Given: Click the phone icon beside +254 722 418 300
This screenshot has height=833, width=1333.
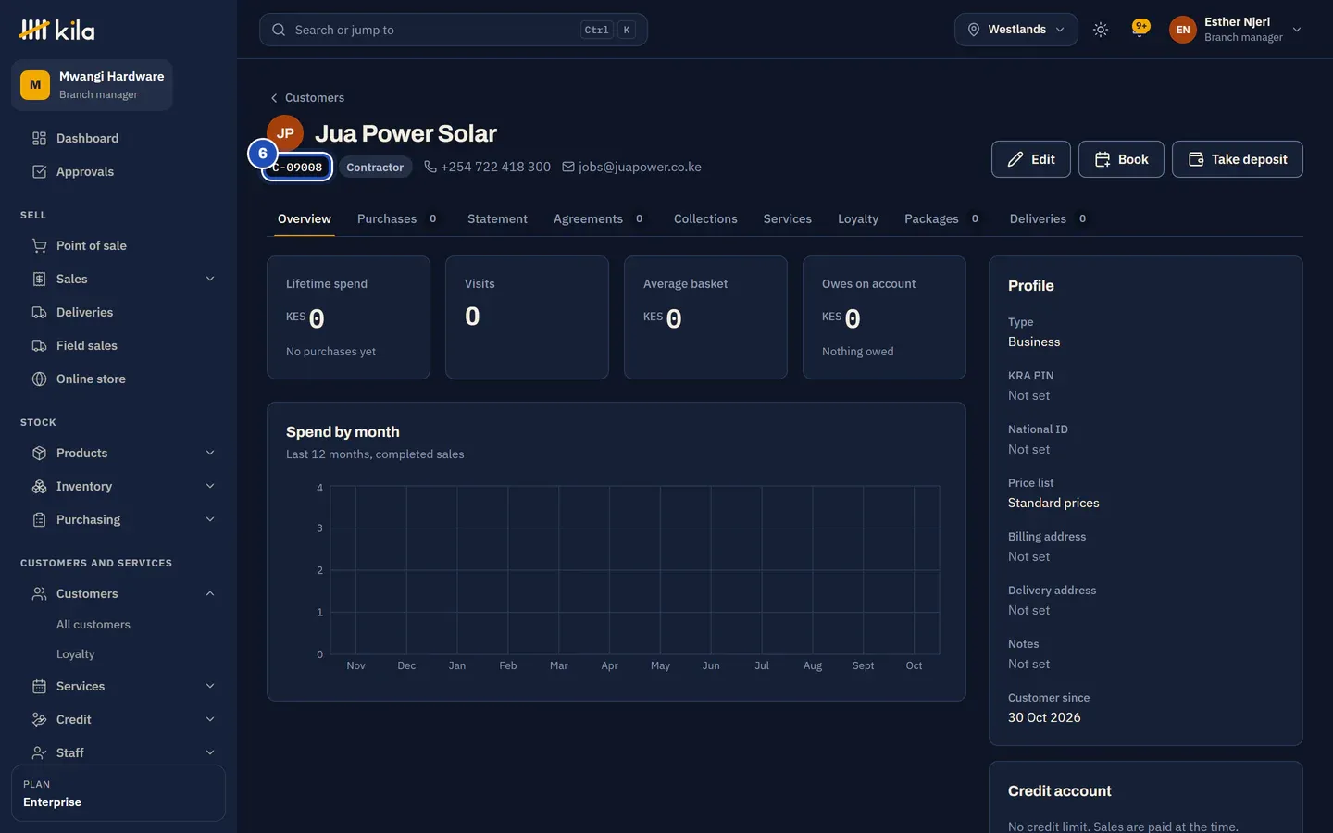Looking at the screenshot, I should point(430,167).
